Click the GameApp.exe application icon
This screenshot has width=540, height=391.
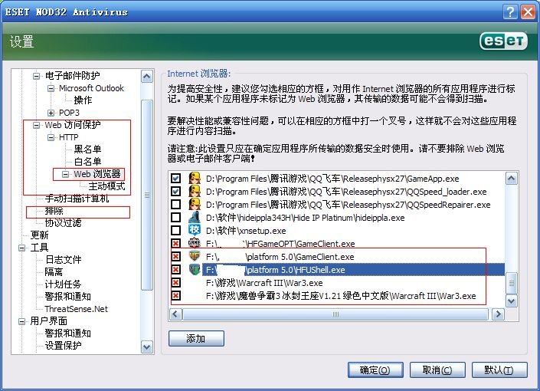195,179
